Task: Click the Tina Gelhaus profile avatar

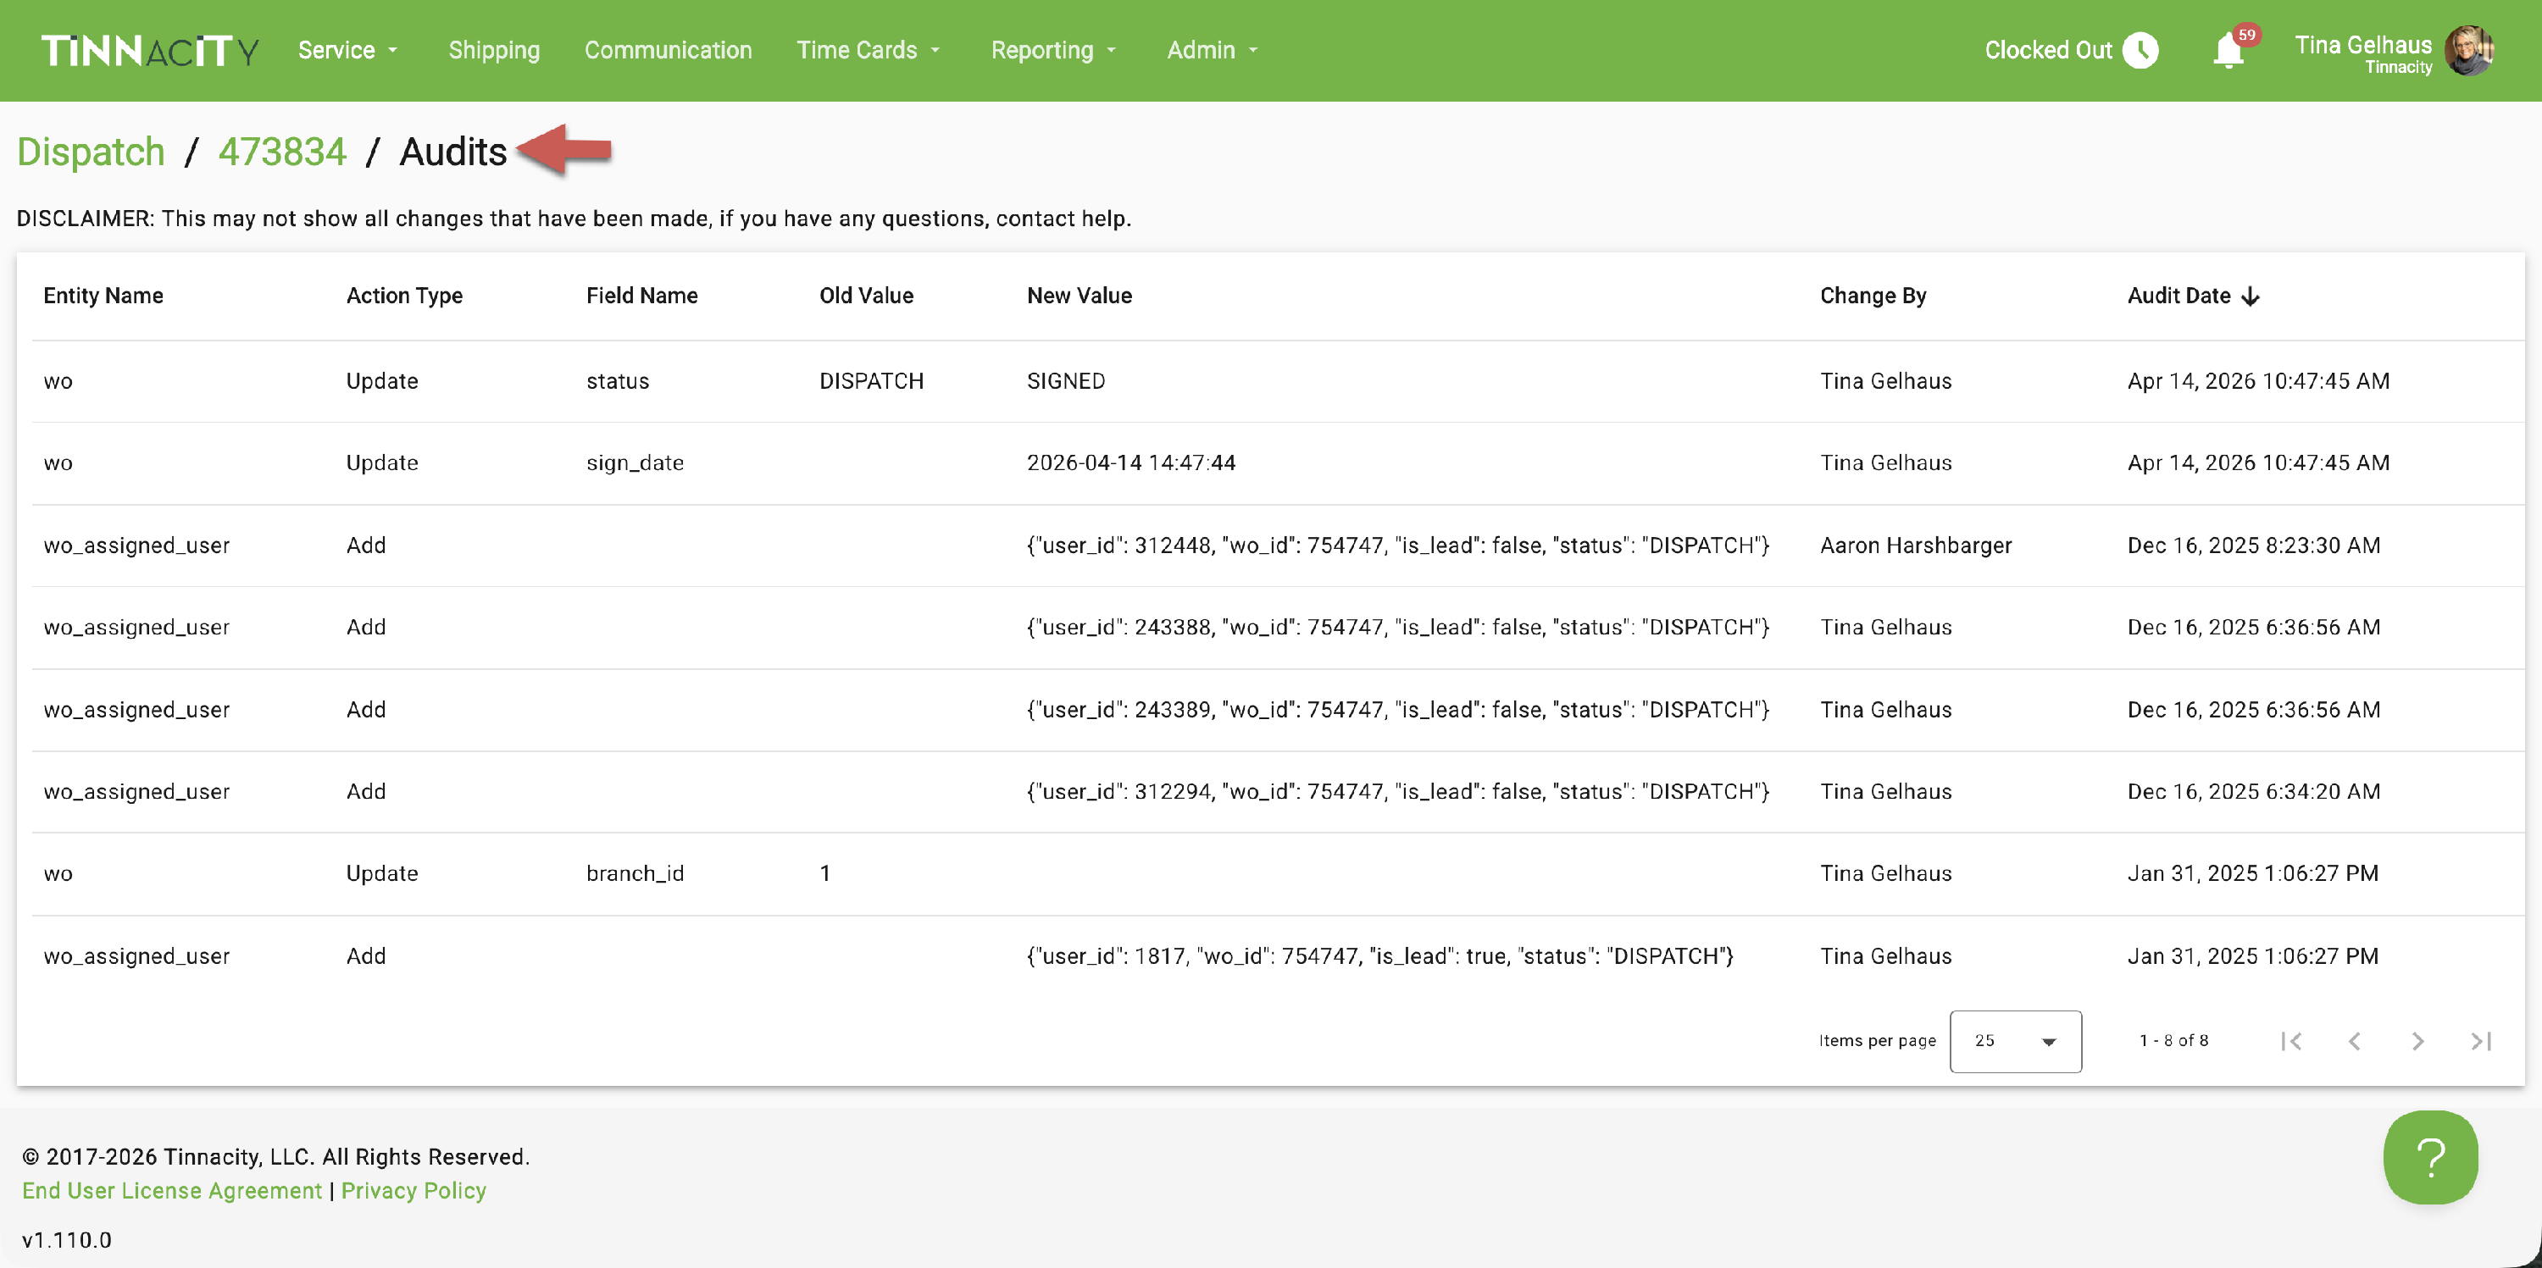Action: tap(2469, 50)
